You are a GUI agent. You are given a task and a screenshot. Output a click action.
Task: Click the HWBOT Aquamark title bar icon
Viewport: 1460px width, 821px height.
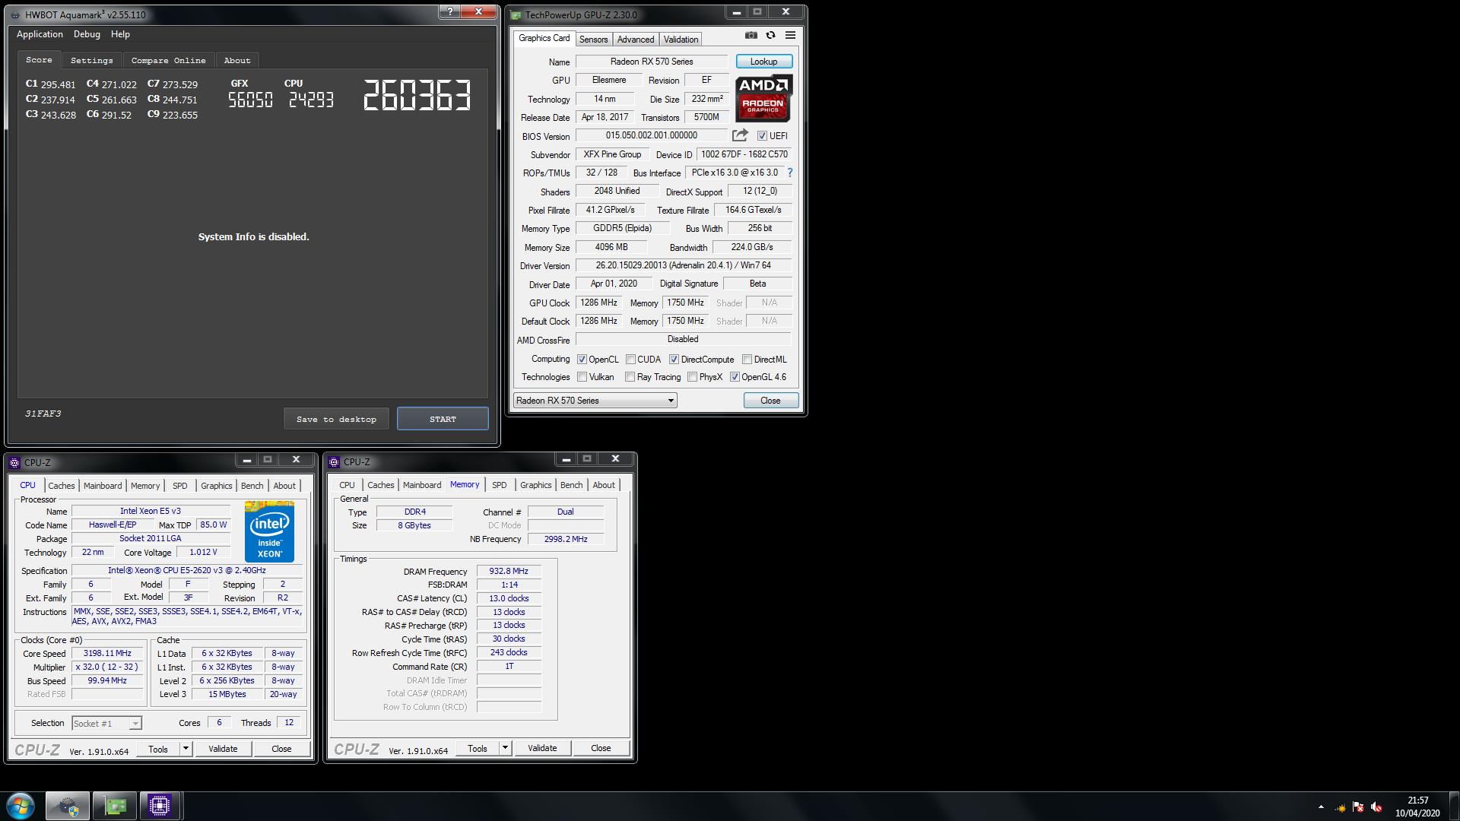tap(15, 14)
